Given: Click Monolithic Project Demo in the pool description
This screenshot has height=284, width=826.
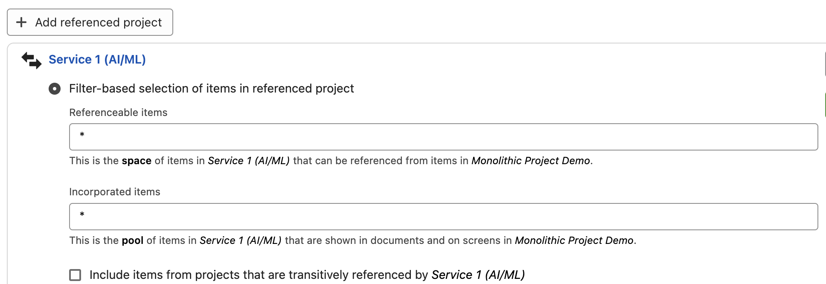Looking at the screenshot, I should (x=574, y=241).
